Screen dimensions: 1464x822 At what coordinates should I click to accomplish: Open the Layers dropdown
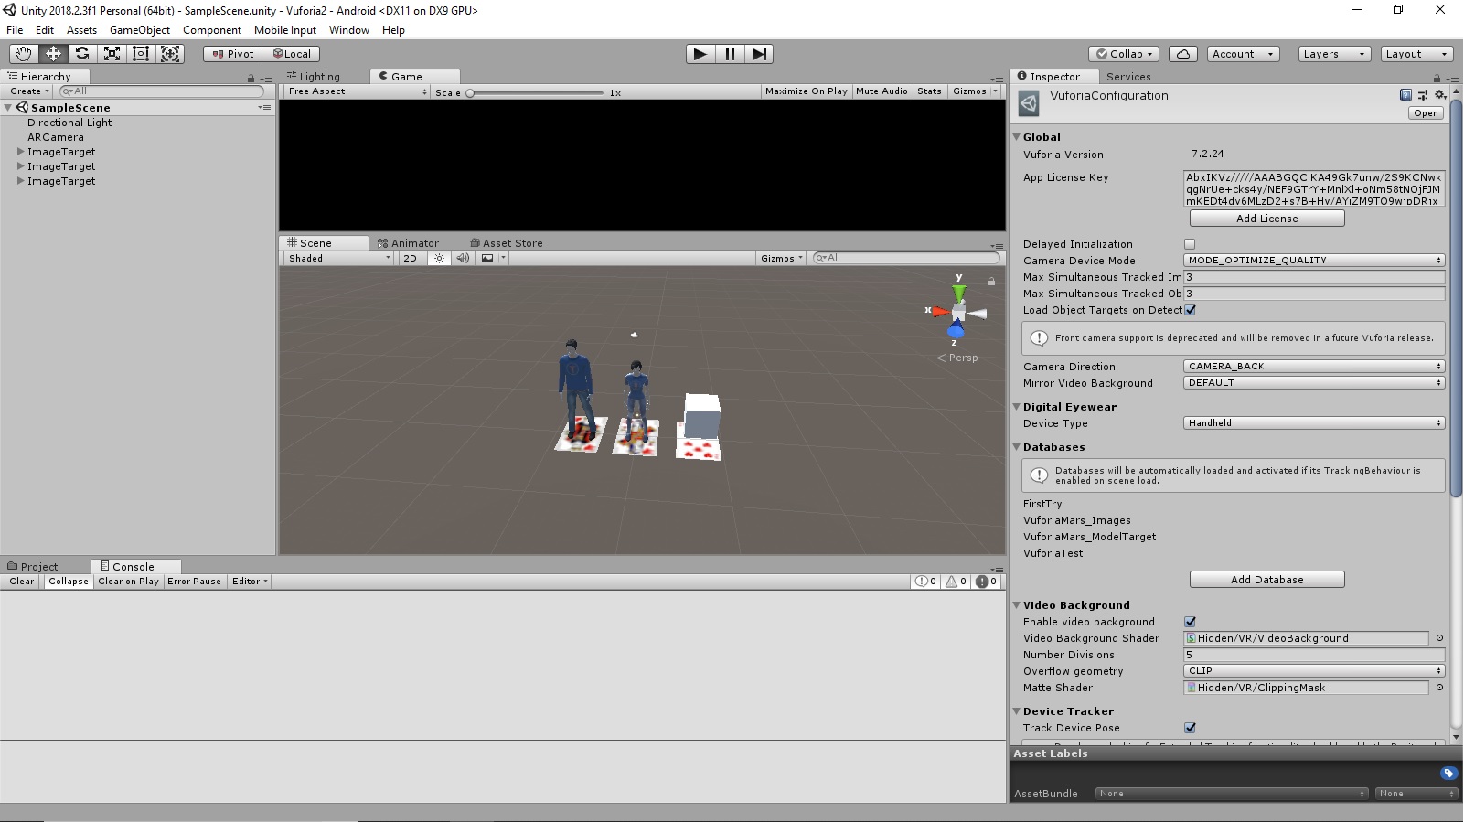(x=1334, y=54)
